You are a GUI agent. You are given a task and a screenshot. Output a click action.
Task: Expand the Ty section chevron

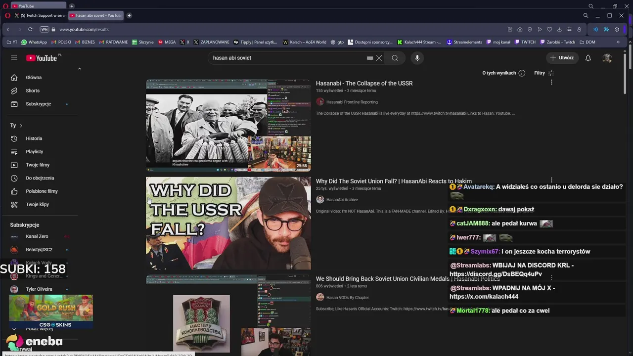click(21, 126)
